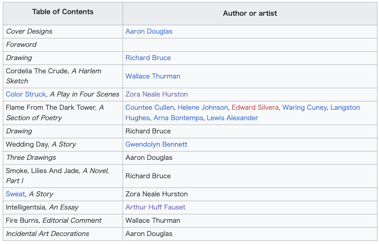Select the Table of Contents column header
379x244 pixels.
pos(63,14)
